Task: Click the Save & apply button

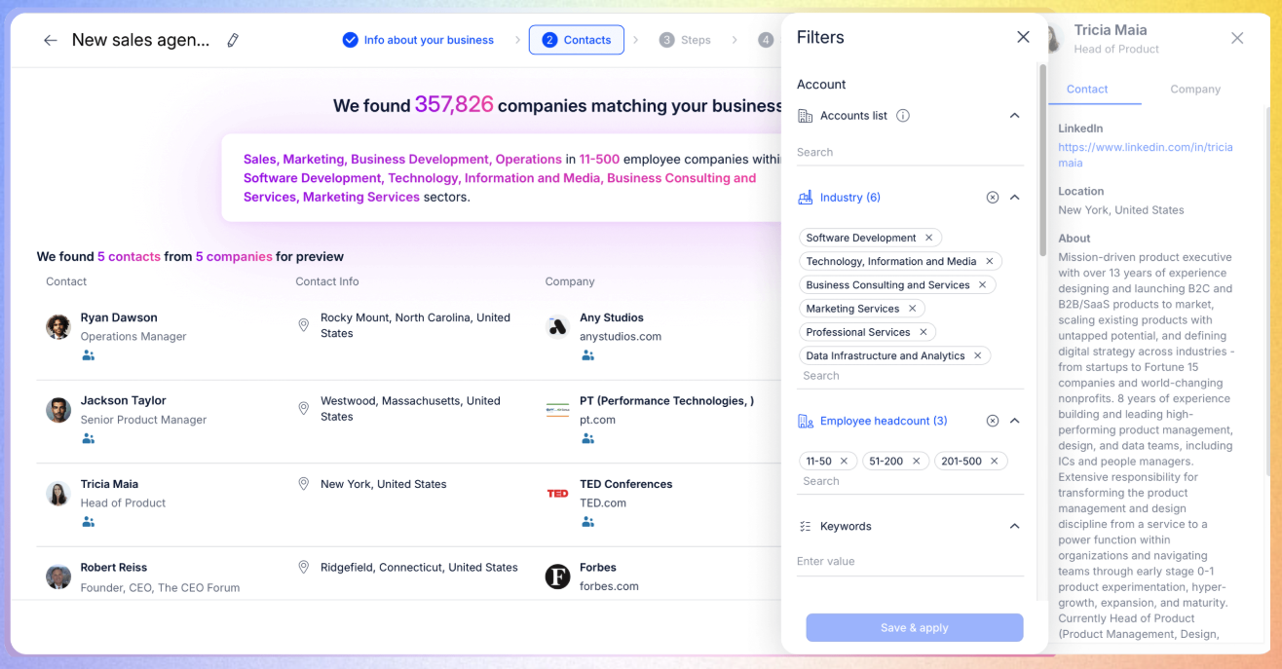Action: point(914,627)
